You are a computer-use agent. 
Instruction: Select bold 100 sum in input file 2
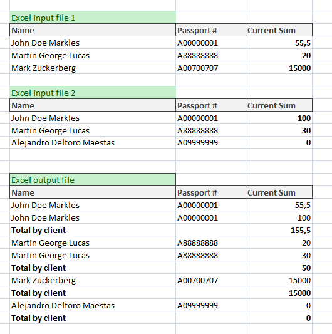279,118
